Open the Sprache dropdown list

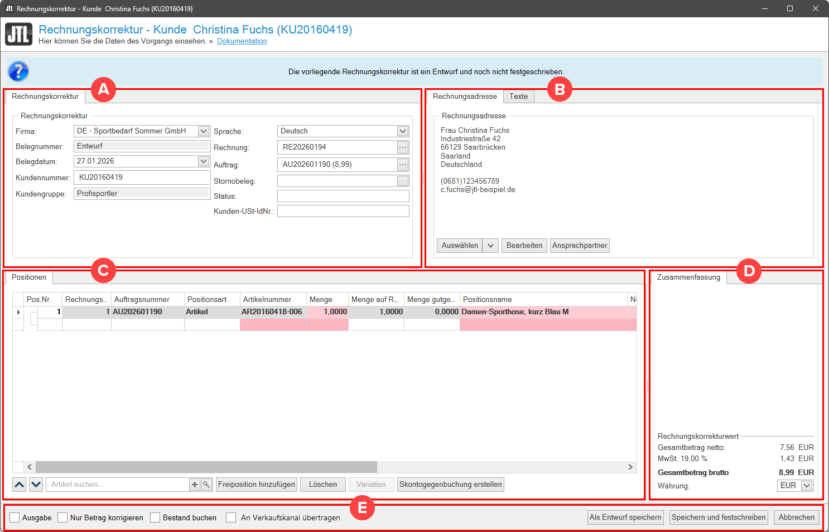(x=403, y=131)
